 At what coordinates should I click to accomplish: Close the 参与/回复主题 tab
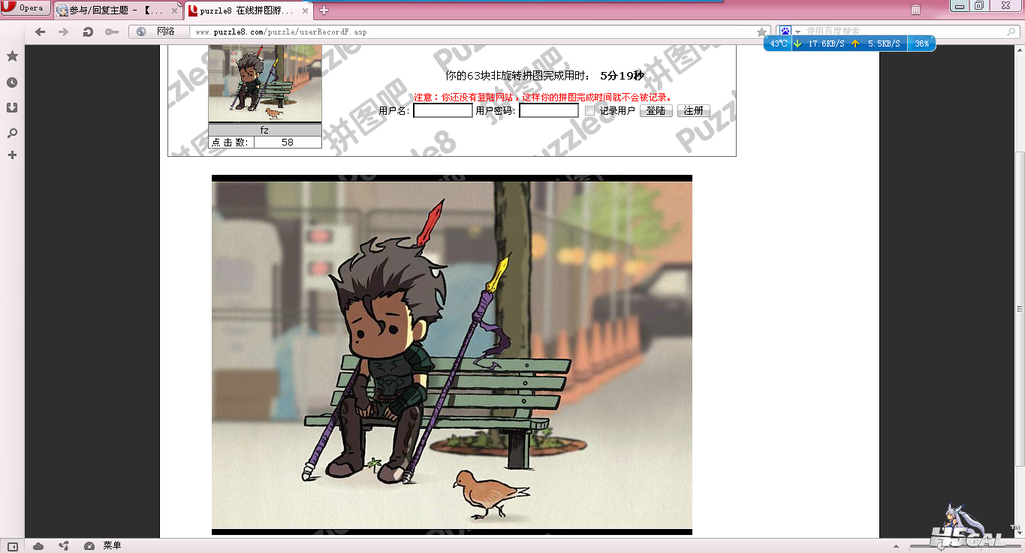(174, 11)
